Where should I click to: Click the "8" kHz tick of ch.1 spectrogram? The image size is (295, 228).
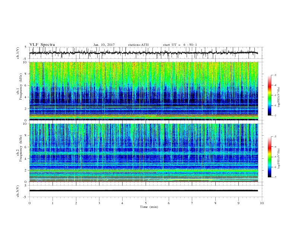coord(26,74)
